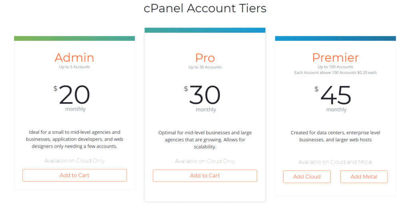Screen dimensions: 409x207
Task: Click the Pro plan description paragraph
Action: (205, 139)
